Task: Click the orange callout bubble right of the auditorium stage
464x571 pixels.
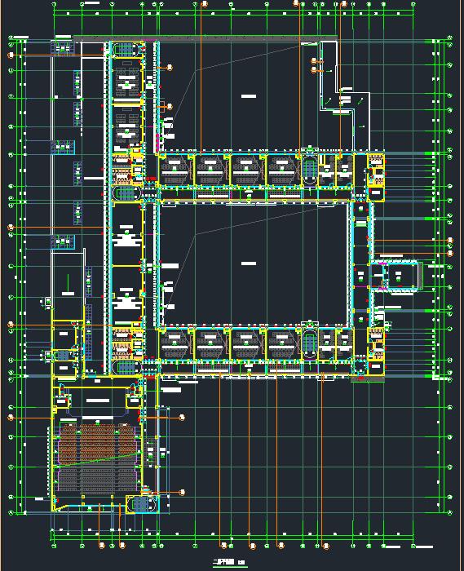Action: (x=183, y=418)
